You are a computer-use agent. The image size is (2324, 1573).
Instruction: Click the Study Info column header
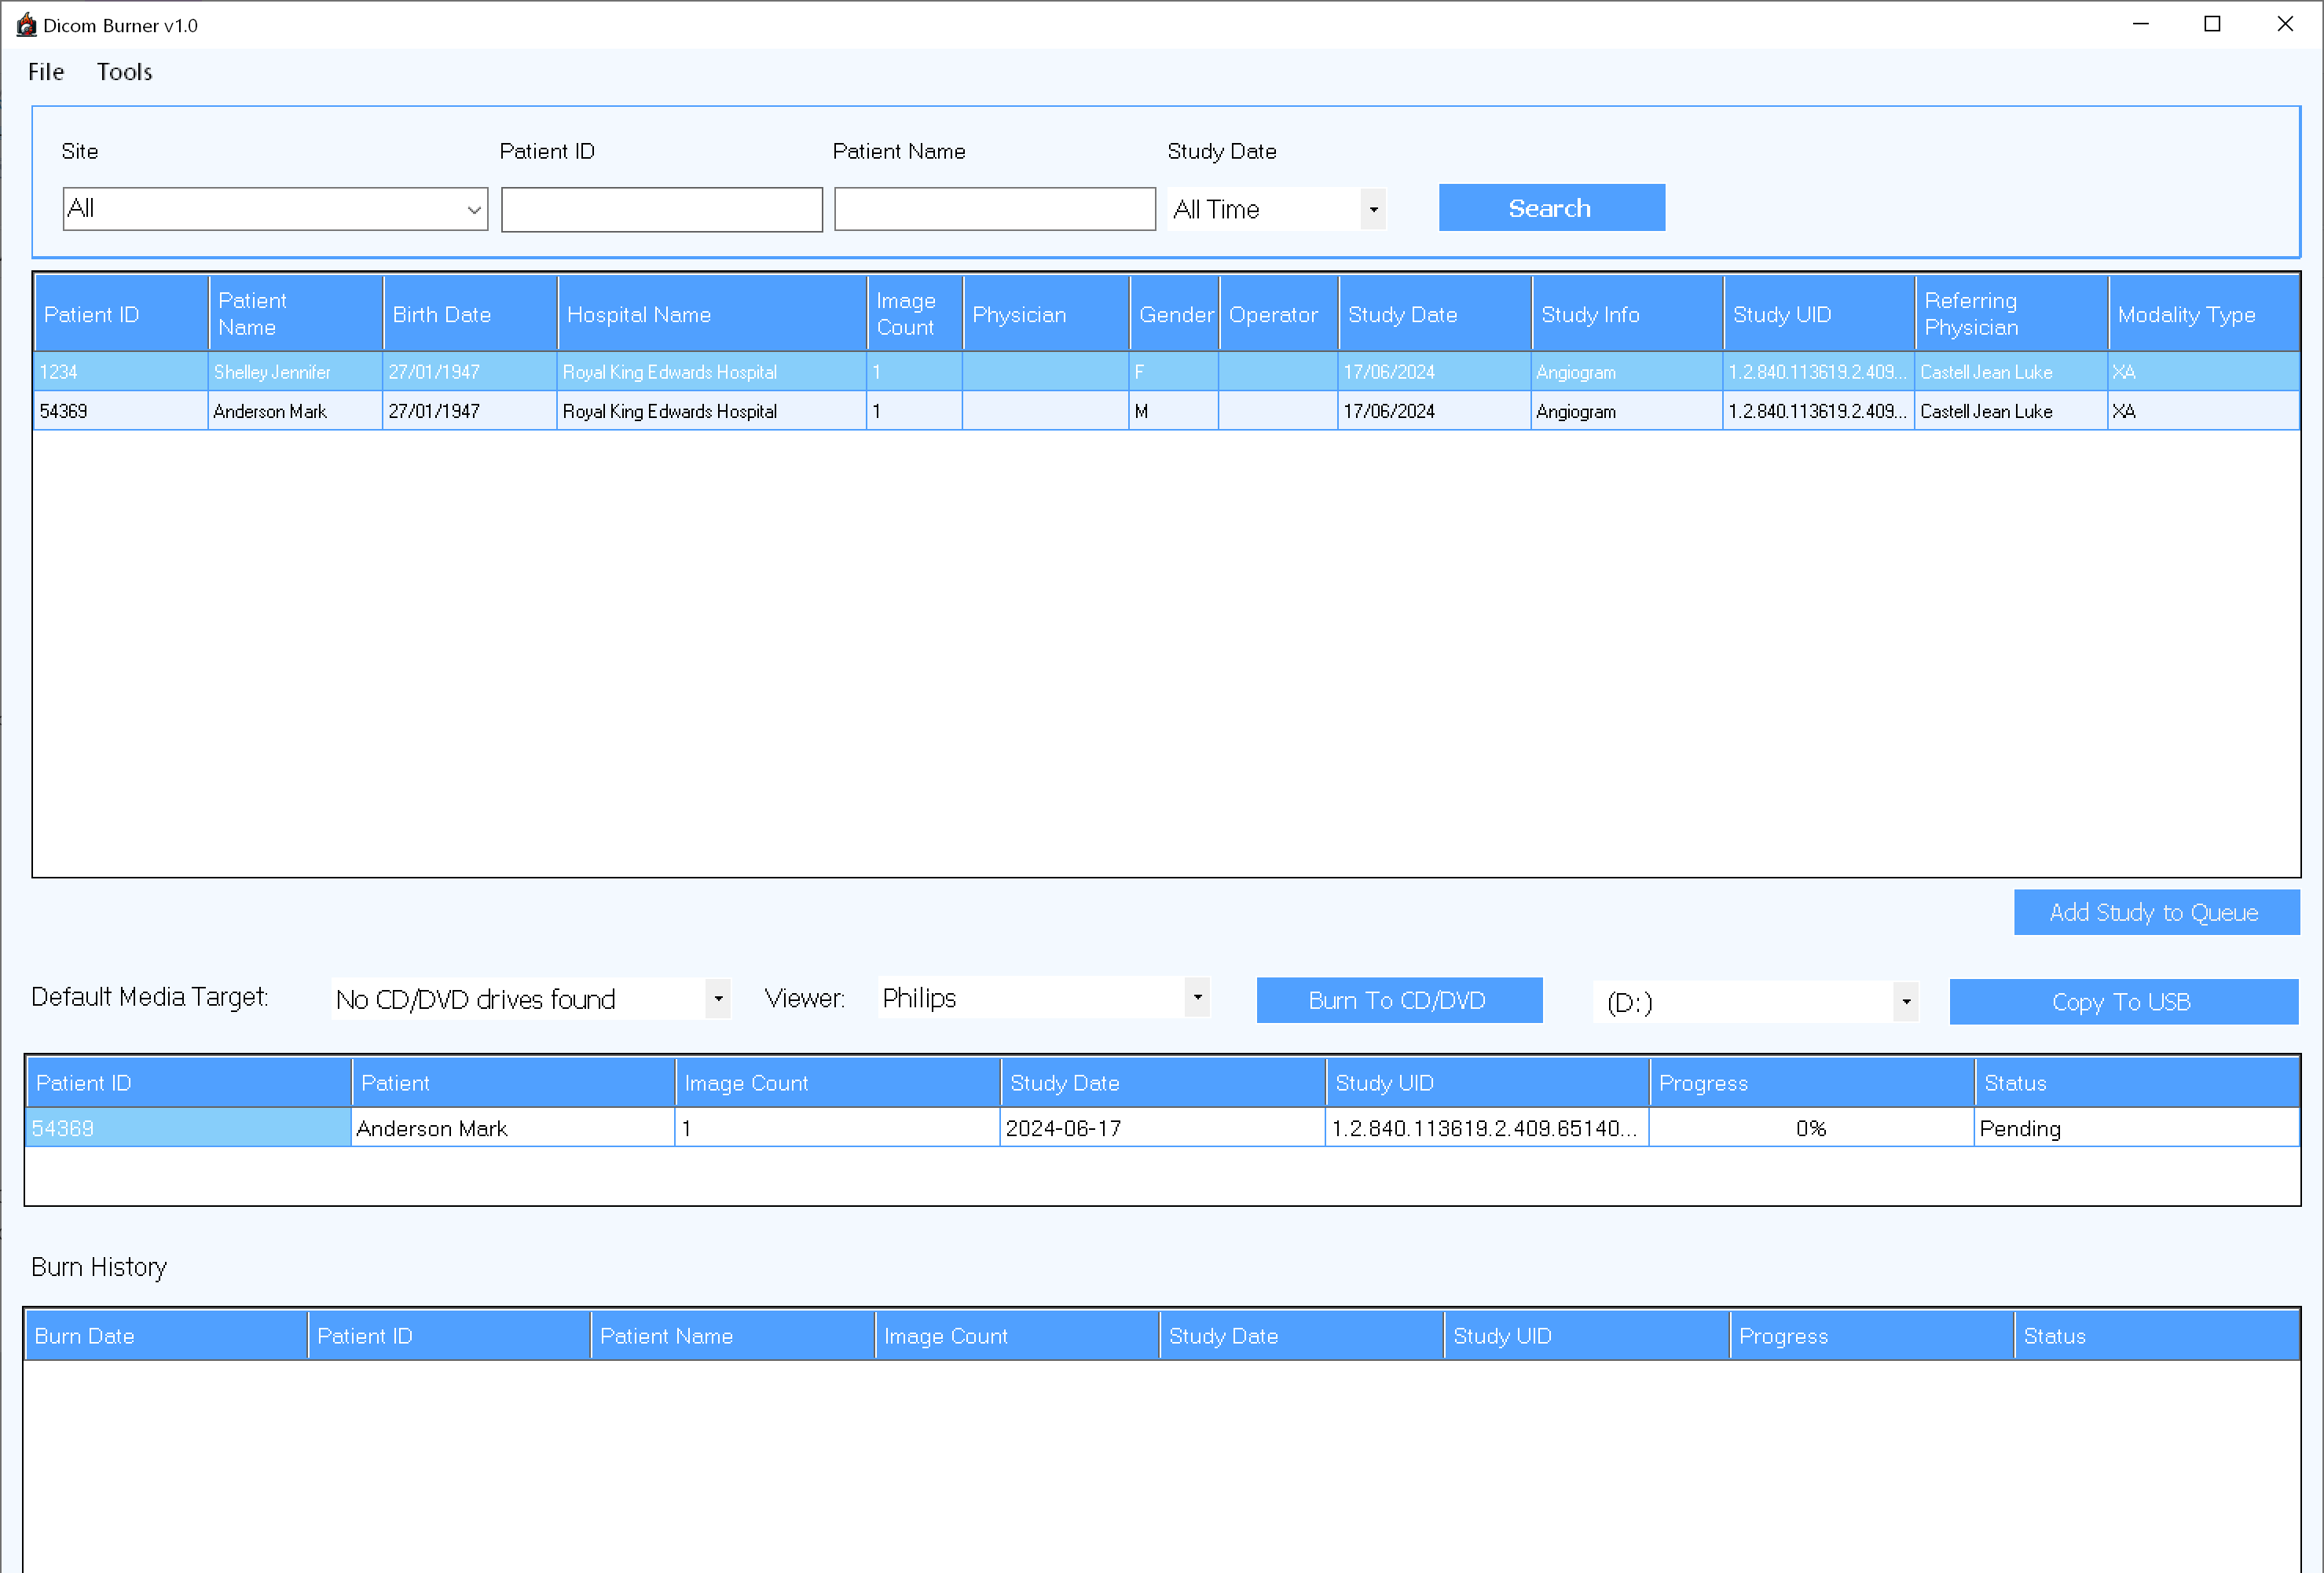click(1627, 314)
